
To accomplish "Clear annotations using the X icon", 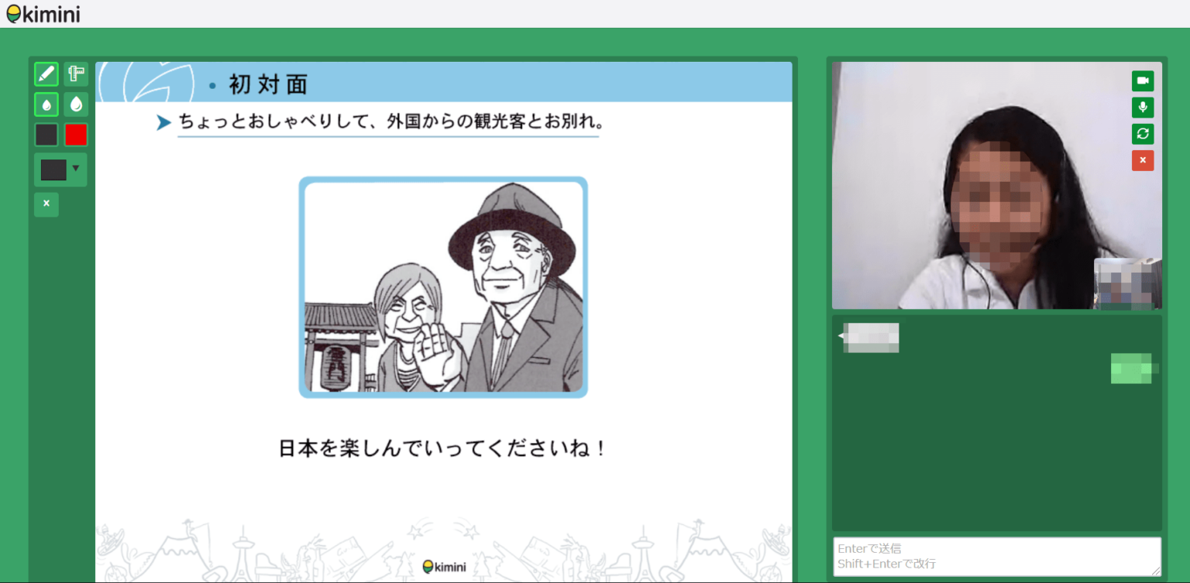I will (46, 204).
